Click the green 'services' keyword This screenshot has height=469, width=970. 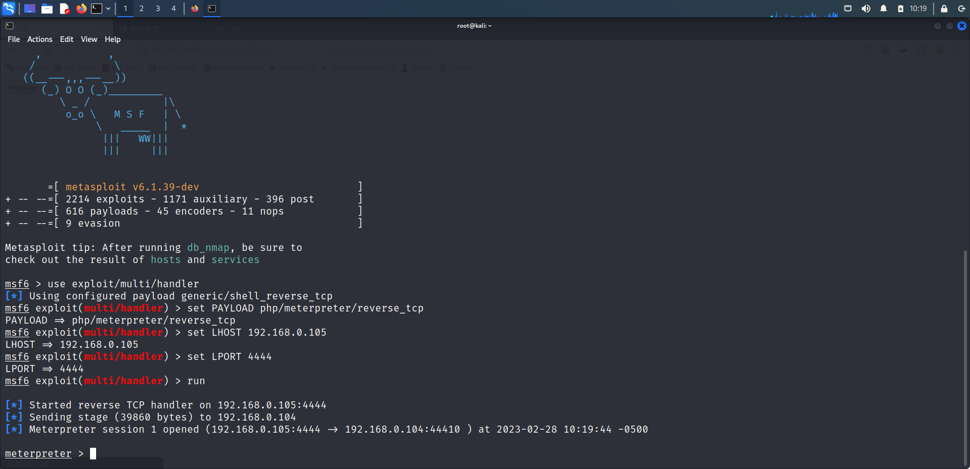point(235,259)
